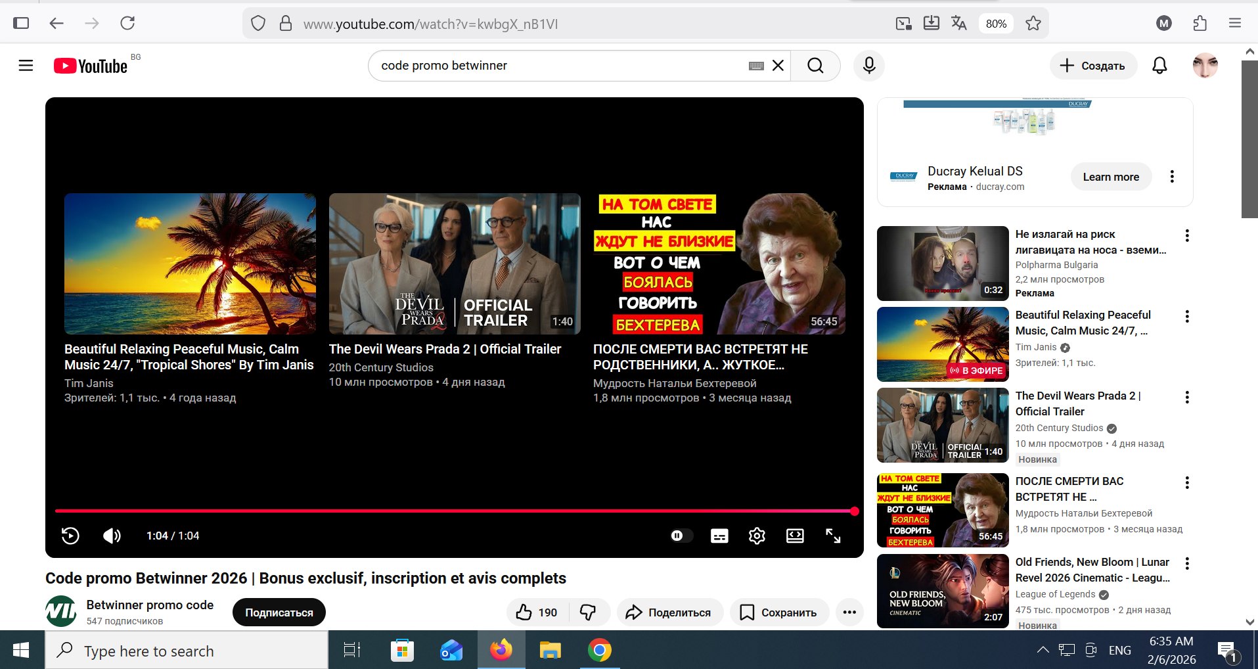Open the Firefox application menu

pos(1235,24)
